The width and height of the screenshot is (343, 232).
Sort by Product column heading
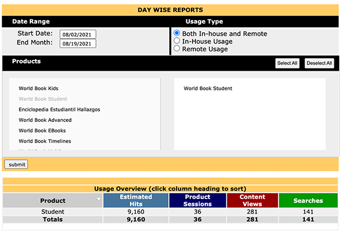coord(53,201)
